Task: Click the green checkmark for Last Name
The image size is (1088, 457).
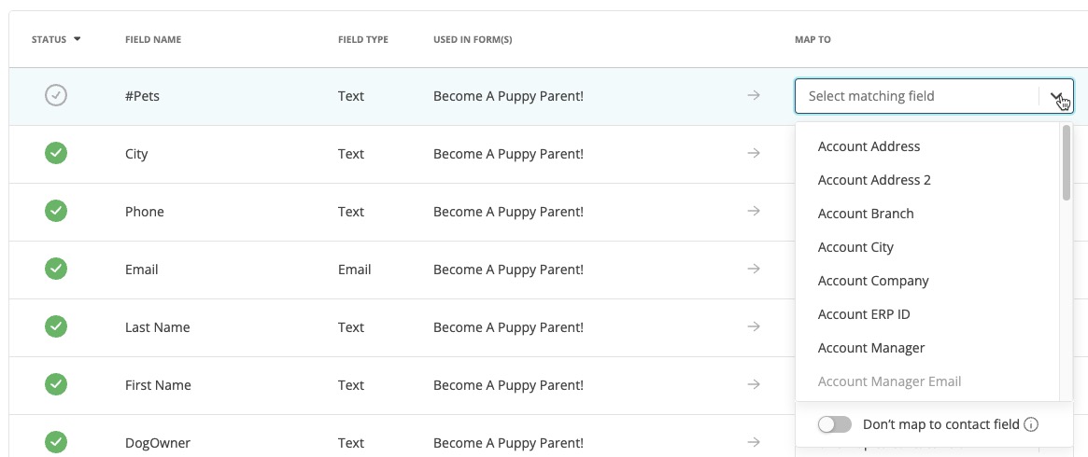Action: click(55, 326)
